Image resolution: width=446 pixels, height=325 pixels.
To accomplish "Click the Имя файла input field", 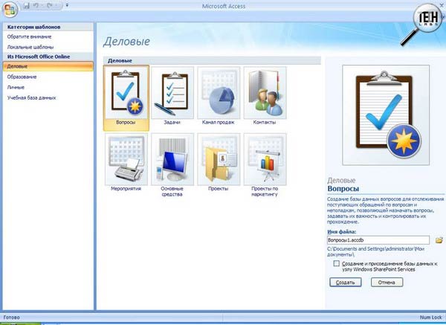I will point(378,240).
